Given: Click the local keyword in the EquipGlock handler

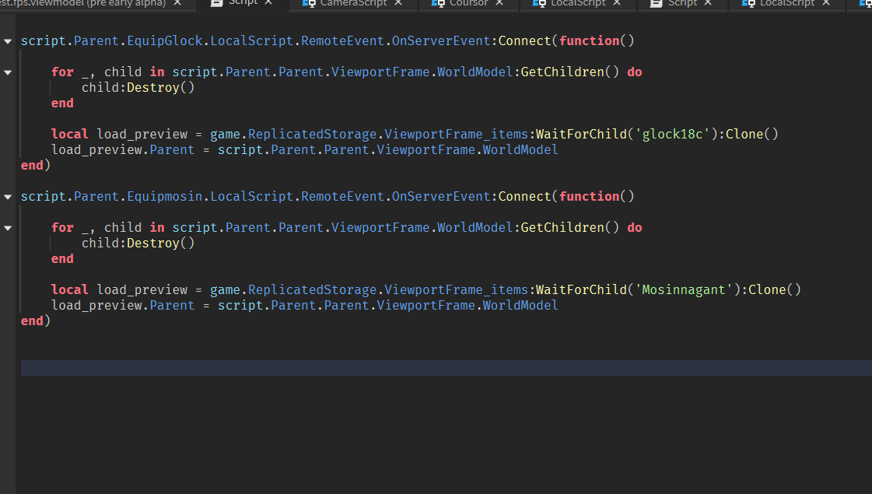Looking at the screenshot, I should [69, 135].
